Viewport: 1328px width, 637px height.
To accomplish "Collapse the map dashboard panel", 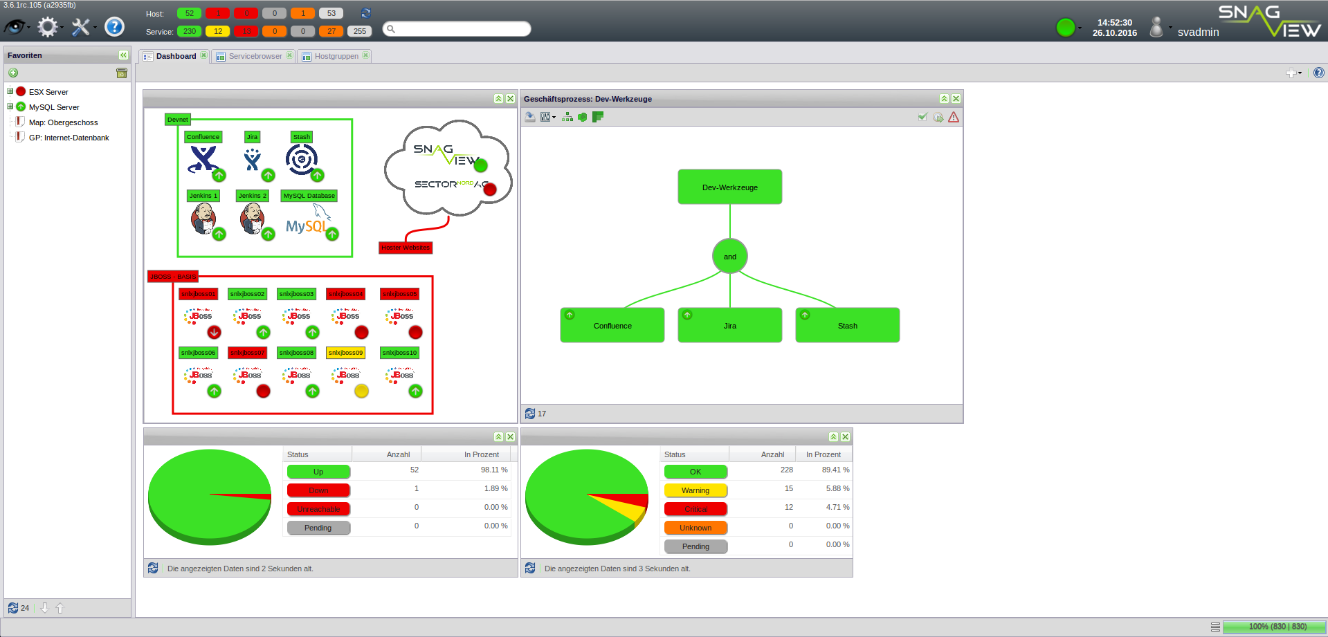I will click(x=498, y=99).
